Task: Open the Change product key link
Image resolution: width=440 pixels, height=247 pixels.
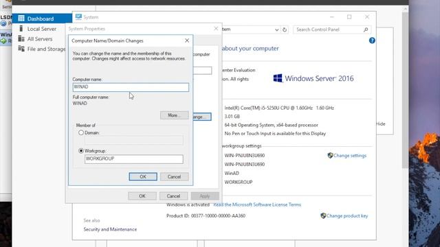Action: pyautogui.click(x=347, y=216)
